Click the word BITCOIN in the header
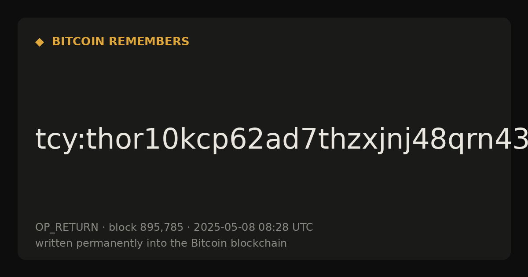The width and height of the screenshot is (528, 277). coord(79,42)
